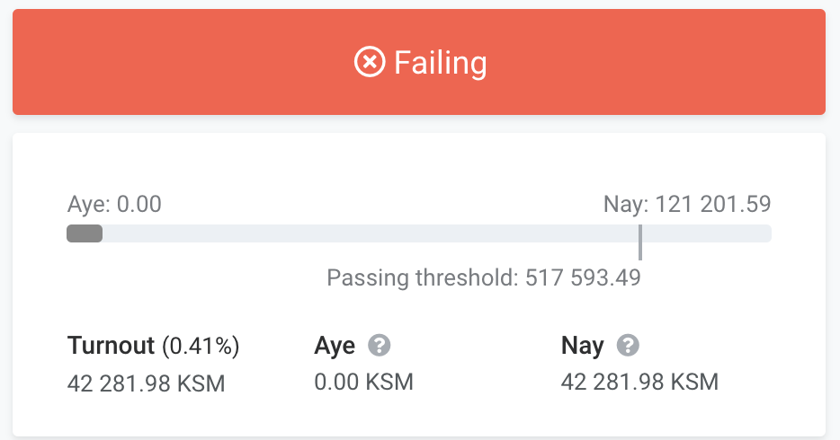Click the circled X icon beside Failing
Screen dimensions: 840x440
(x=370, y=62)
